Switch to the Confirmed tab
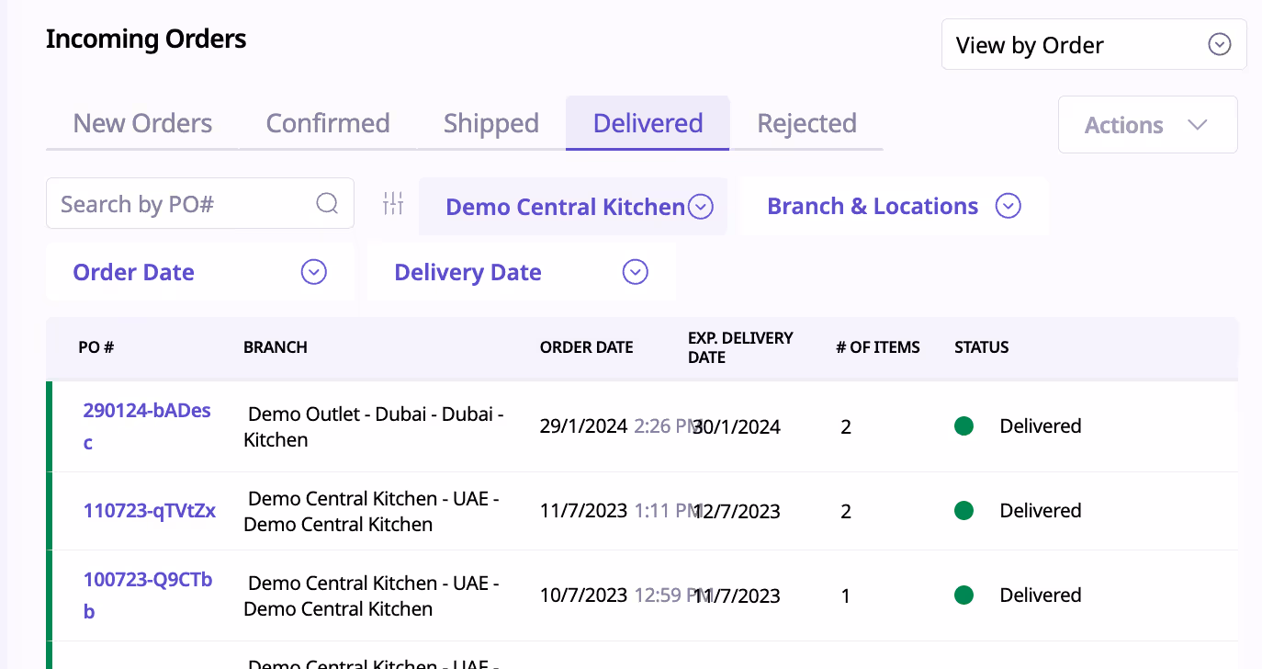This screenshot has height=669, width=1262. (328, 122)
